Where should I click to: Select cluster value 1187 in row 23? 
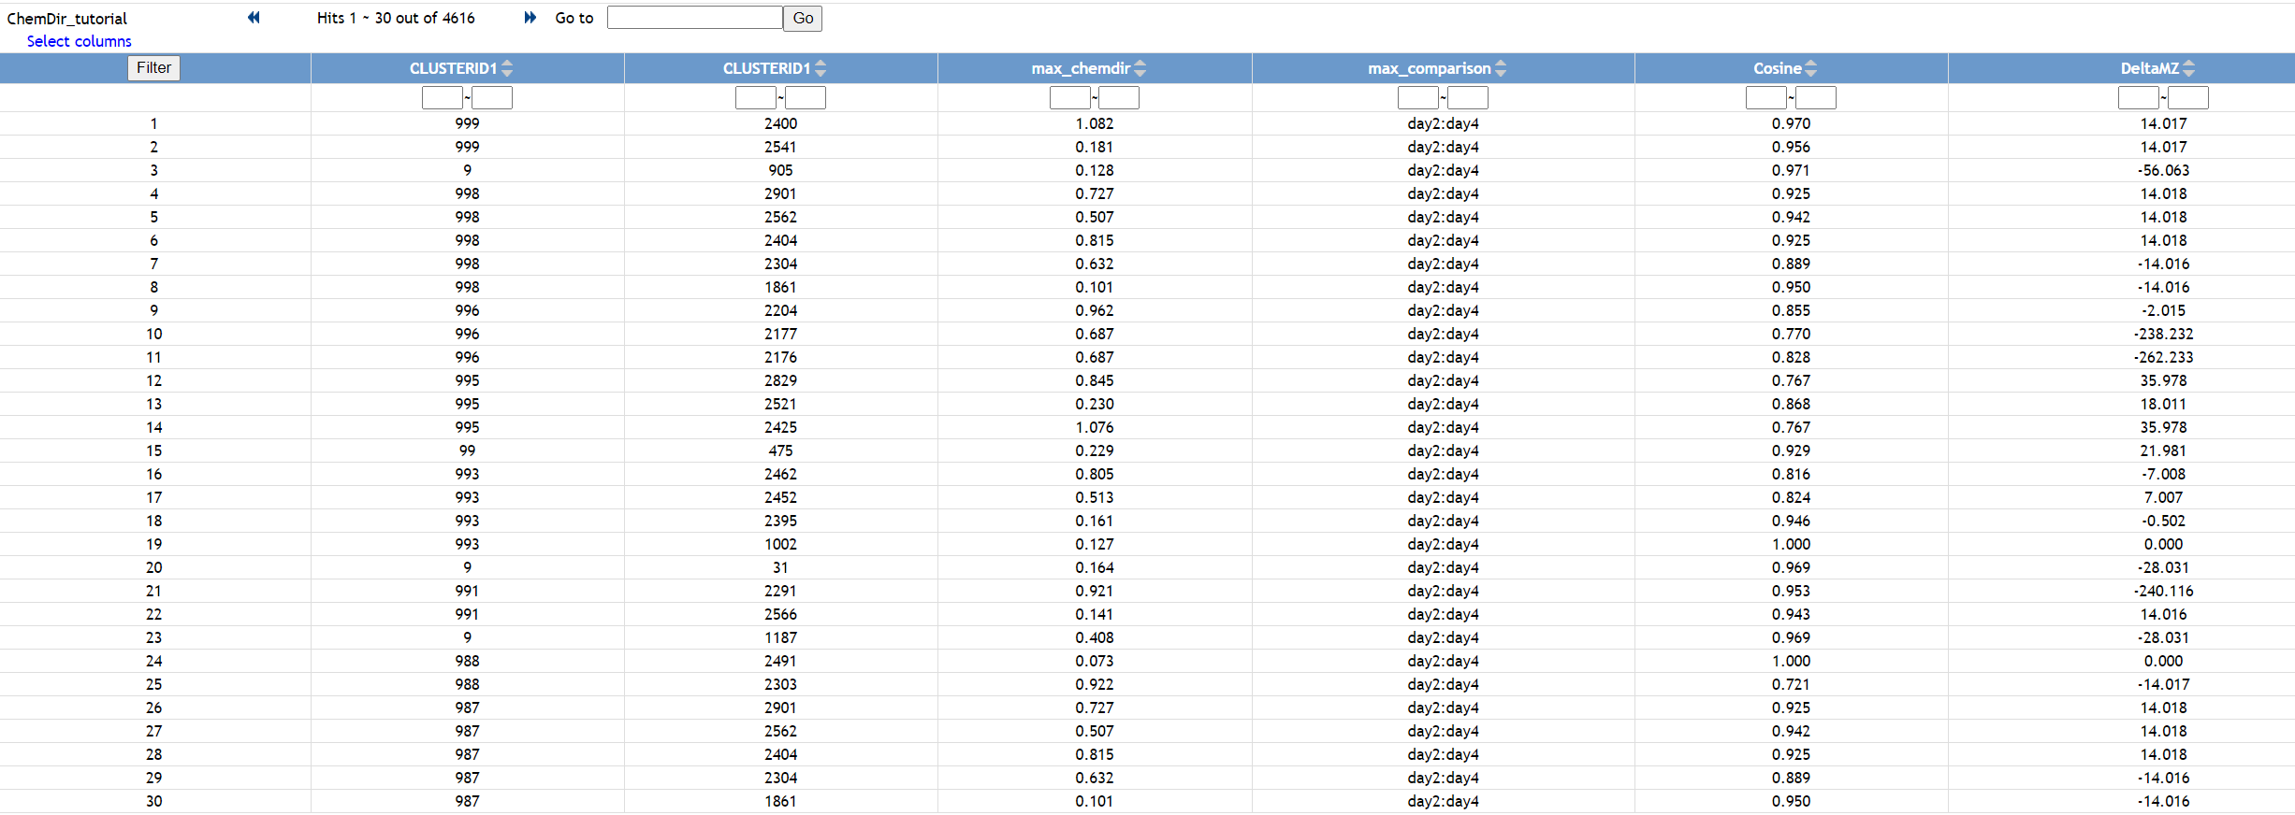780,637
